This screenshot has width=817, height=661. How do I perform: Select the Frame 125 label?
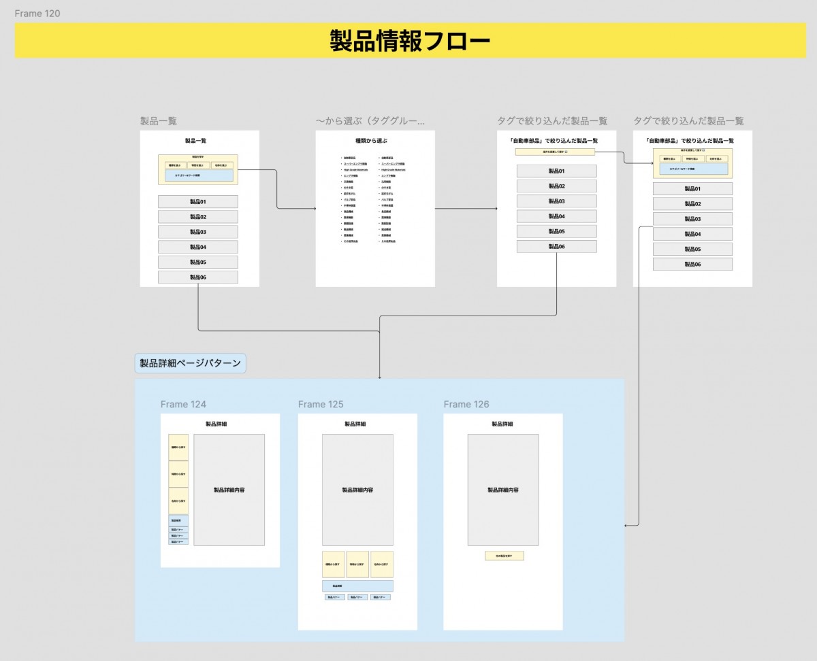(x=321, y=405)
